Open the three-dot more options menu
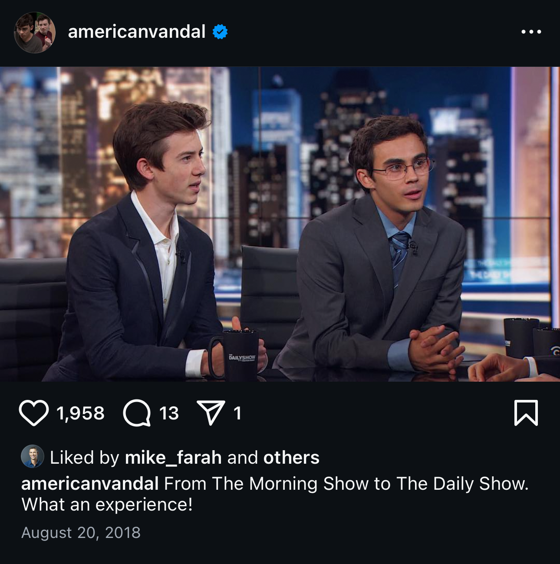Screen dimensions: 560x564 point(531,32)
